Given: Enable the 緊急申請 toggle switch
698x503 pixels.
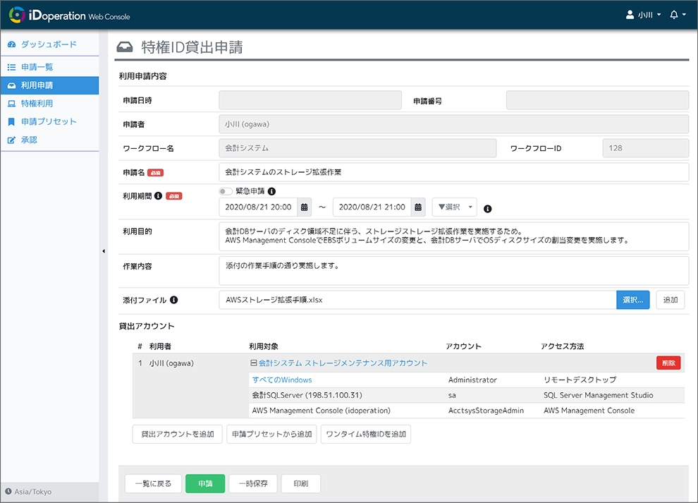Looking at the screenshot, I should [x=226, y=193].
